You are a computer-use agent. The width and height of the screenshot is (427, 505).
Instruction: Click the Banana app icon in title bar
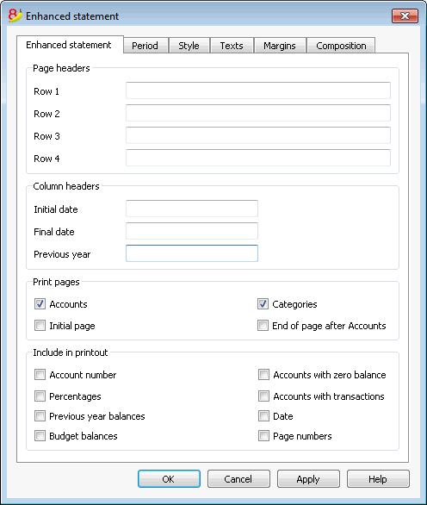click(15, 16)
